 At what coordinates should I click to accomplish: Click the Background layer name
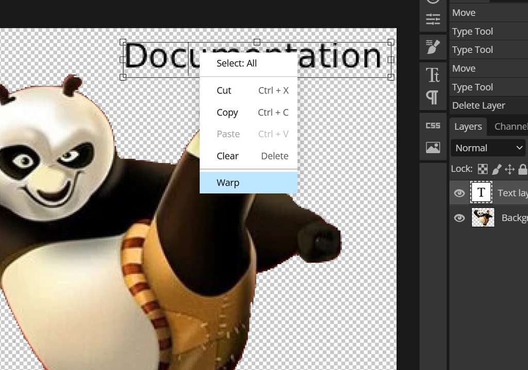tap(515, 218)
